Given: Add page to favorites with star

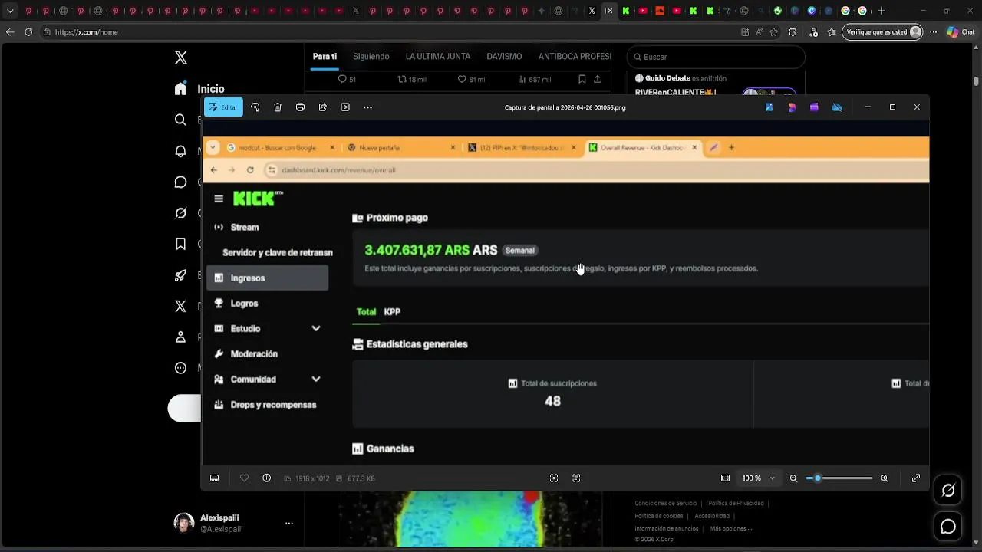Looking at the screenshot, I should point(773,32).
